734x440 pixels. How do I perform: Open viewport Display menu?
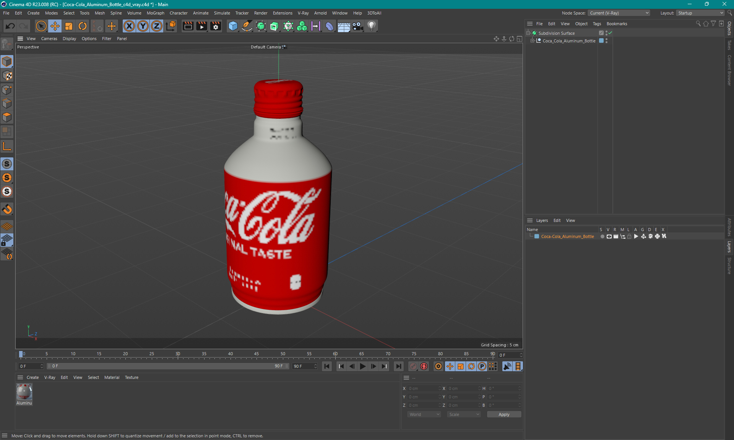point(69,39)
